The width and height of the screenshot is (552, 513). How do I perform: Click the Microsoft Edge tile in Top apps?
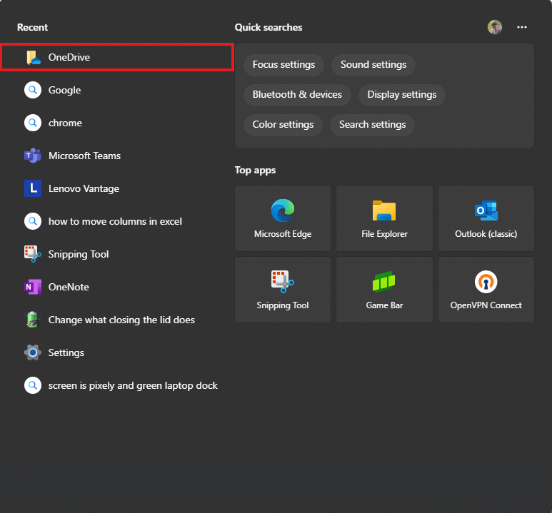283,218
